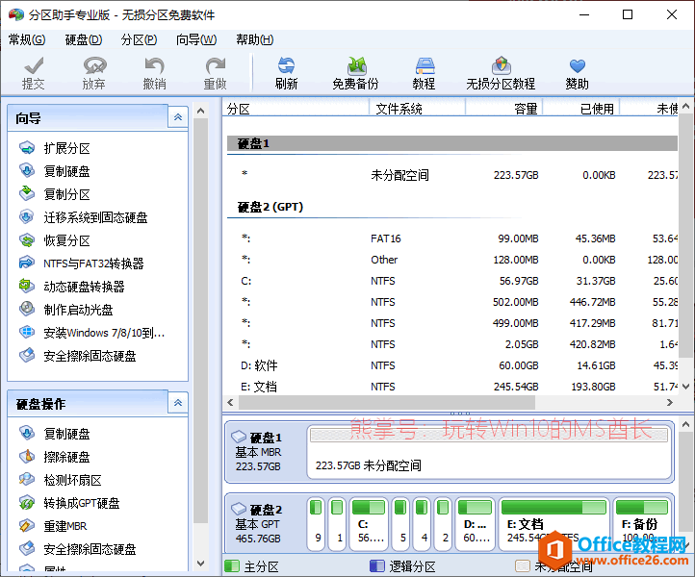The height and width of the screenshot is (577, 695).
Task: Choose 转换成GPT硬盘 disk operation
Action: pos(81,503)
